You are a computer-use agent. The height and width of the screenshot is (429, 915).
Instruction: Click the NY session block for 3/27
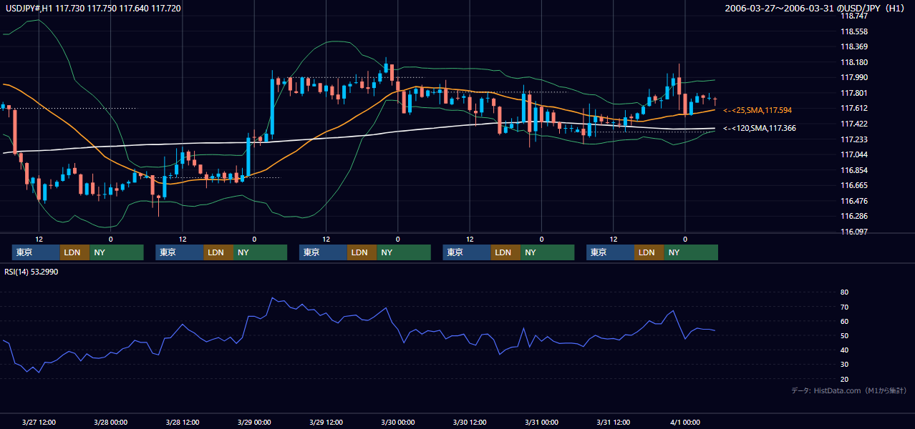pyautogui.click(x=117, y=252)
